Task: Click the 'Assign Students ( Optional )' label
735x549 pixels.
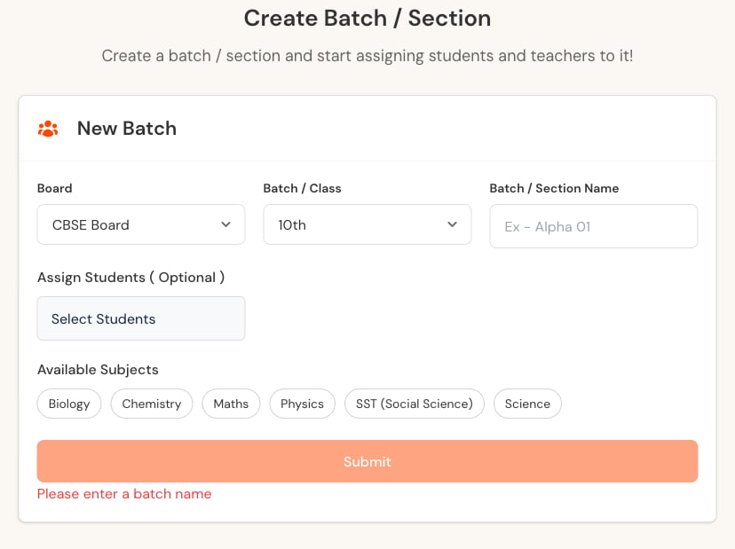Action: [131, 278]
